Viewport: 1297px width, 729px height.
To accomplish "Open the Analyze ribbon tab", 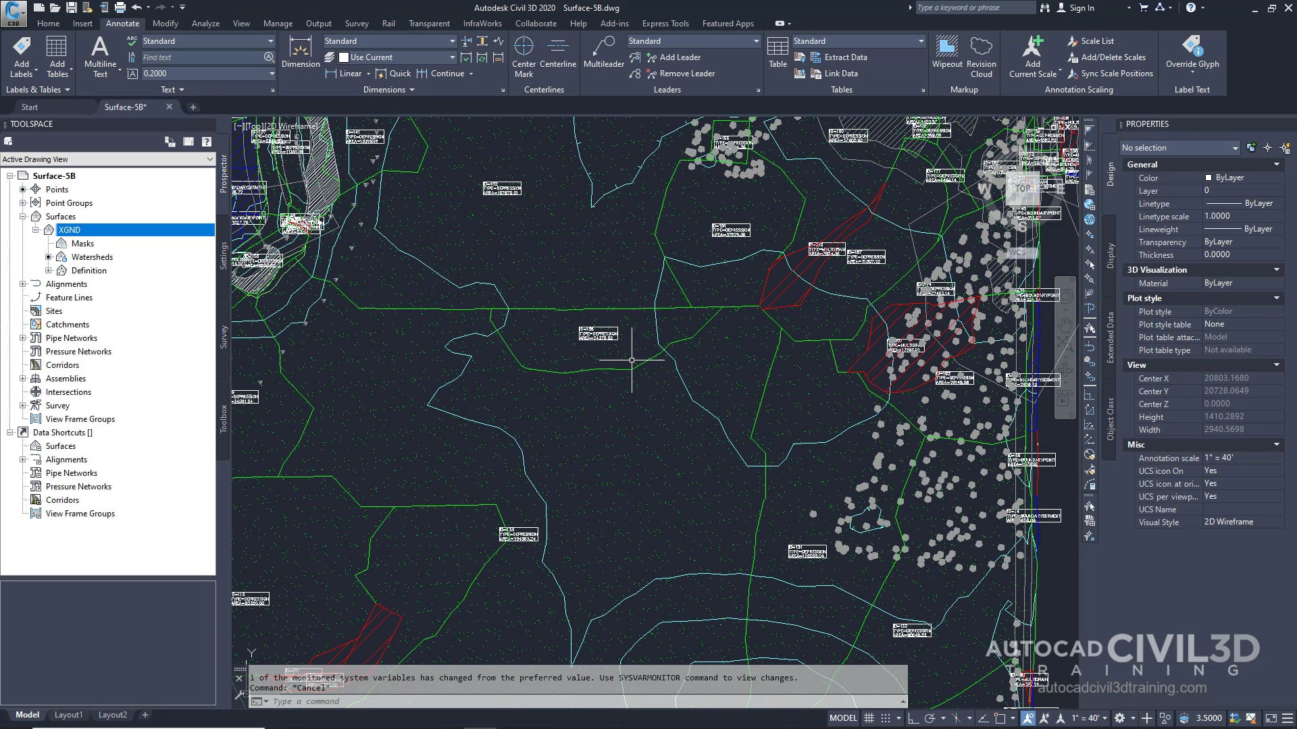I will click(x=205, y=24).
